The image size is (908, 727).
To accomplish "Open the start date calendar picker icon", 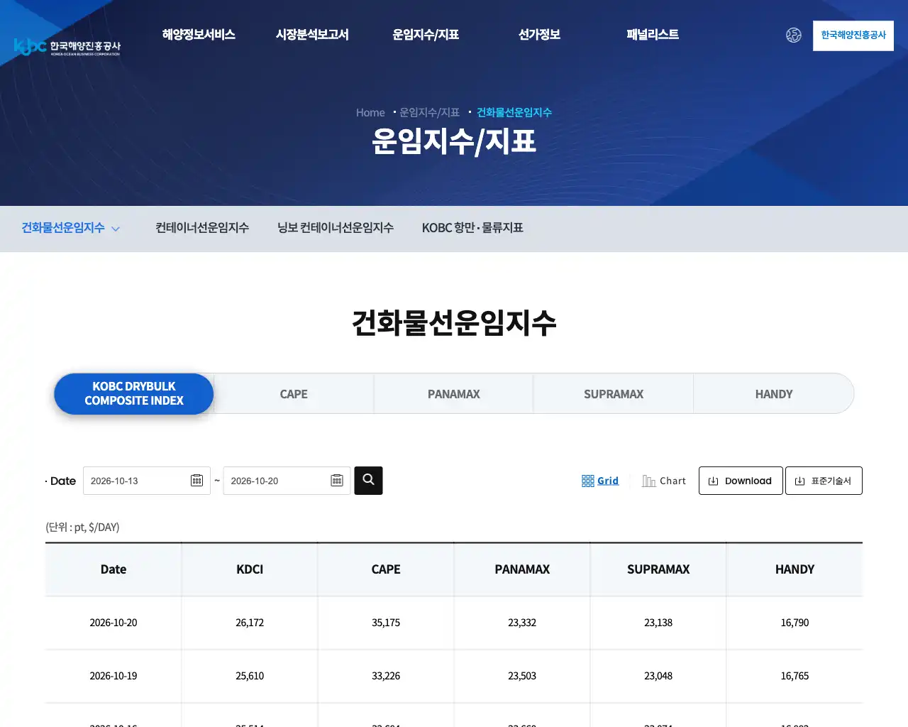I will pos(197,481).
